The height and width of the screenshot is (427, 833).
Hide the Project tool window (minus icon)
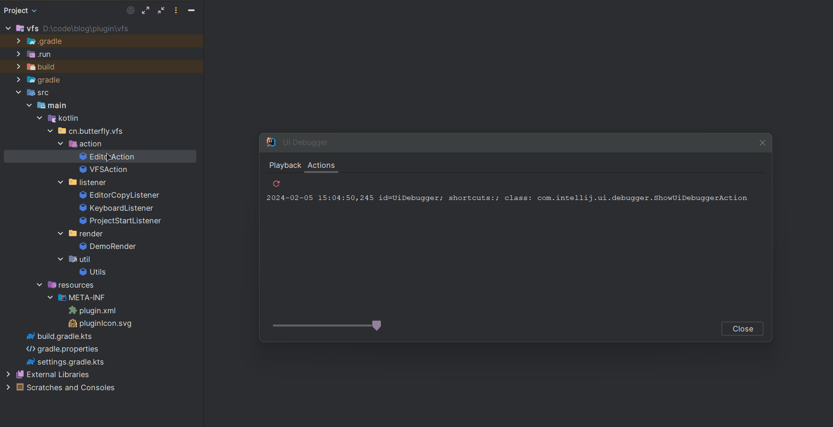[191, 10]
